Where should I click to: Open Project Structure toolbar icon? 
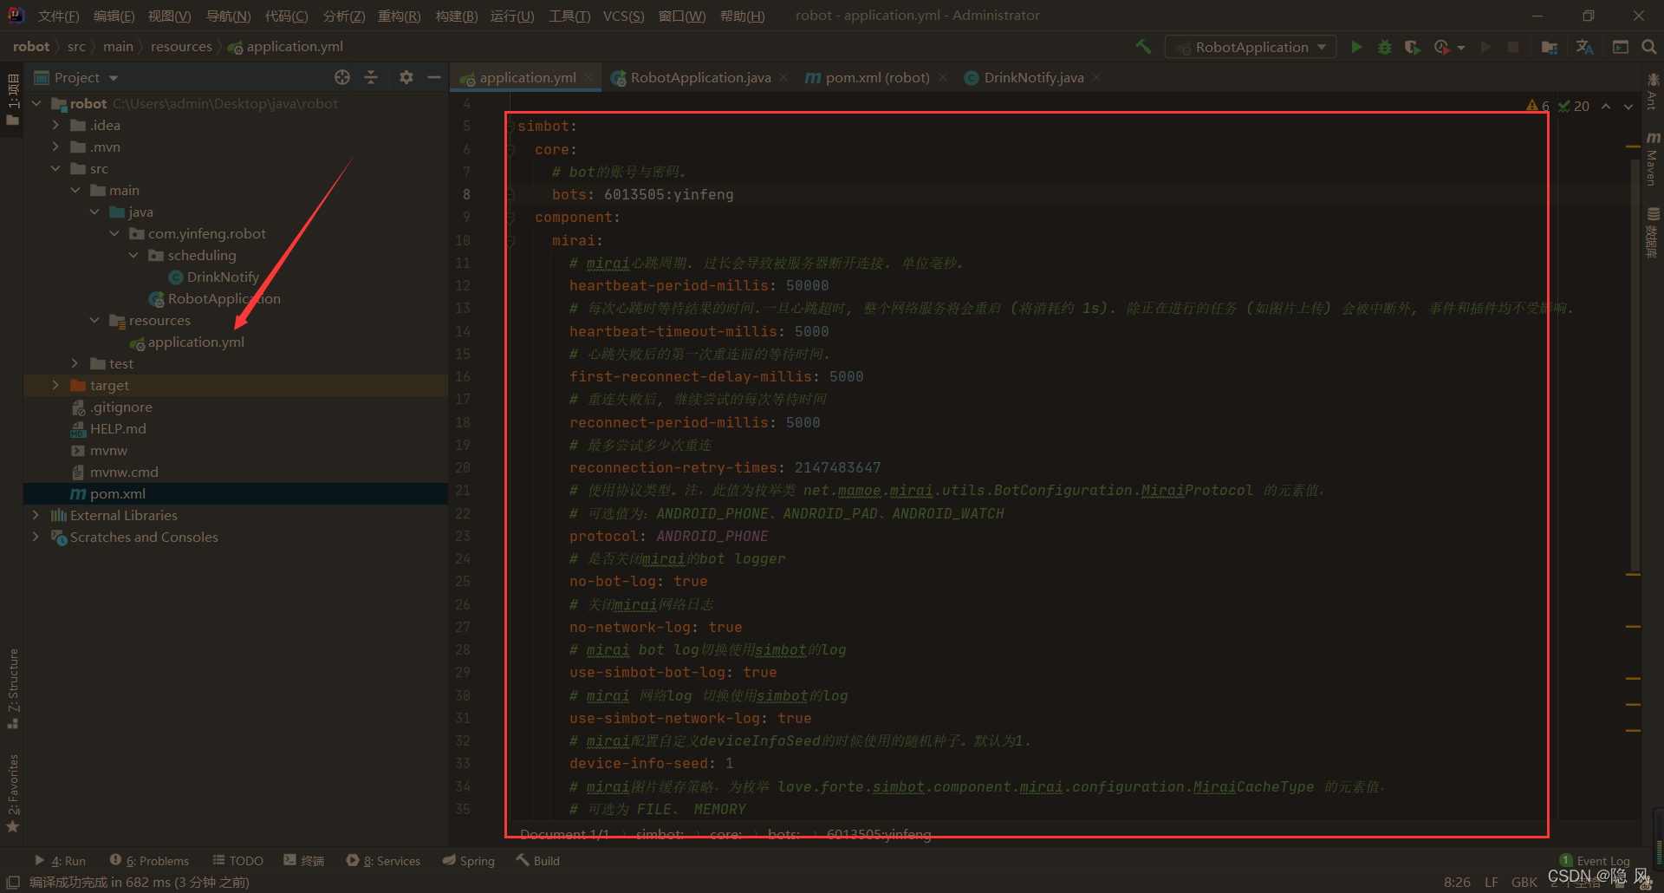click(x=1550, y=47)
